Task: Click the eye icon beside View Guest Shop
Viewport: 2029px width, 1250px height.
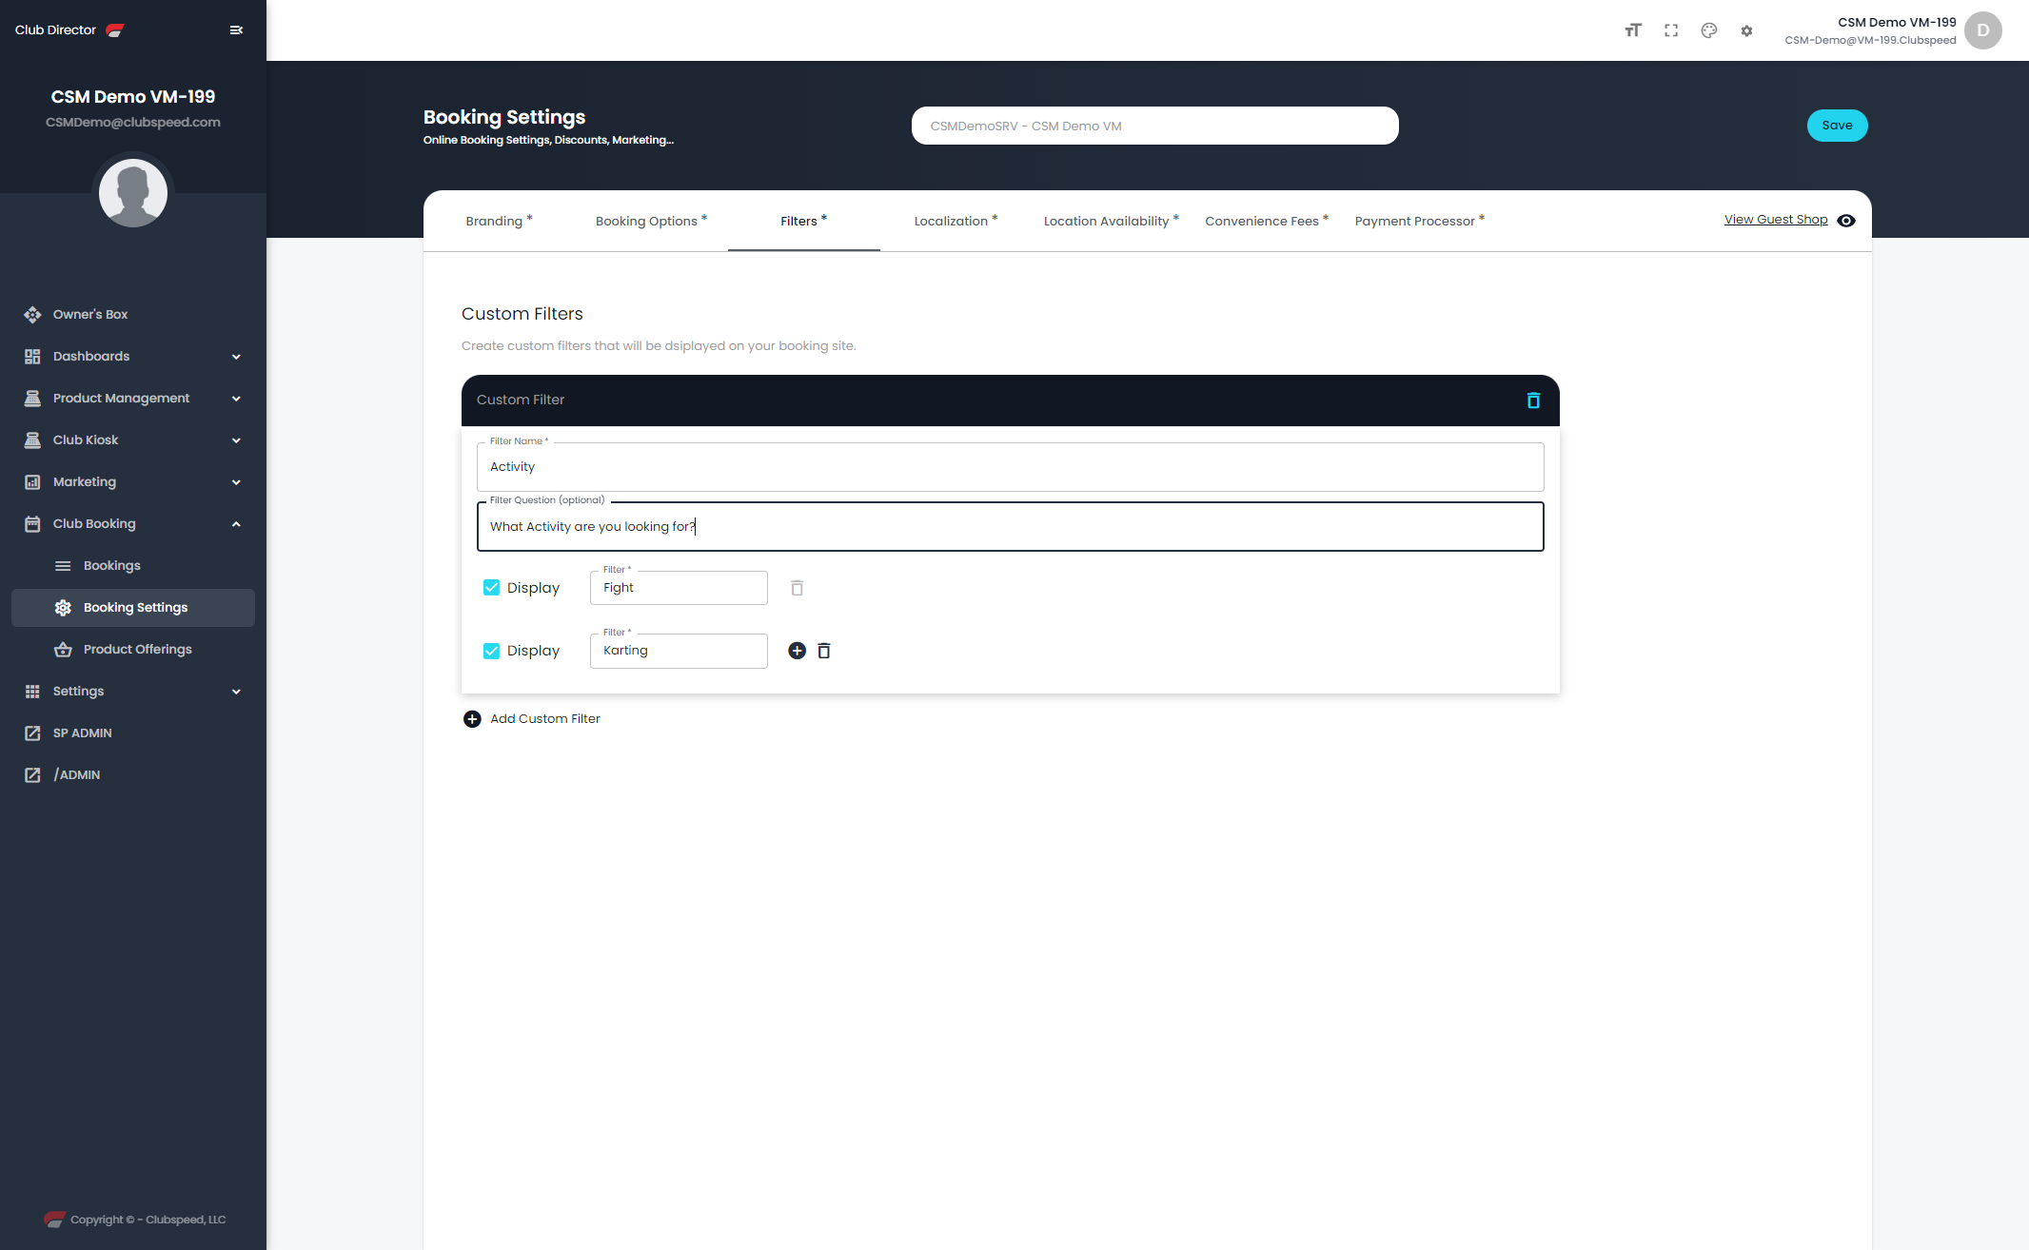Action: pos(1846,221)
